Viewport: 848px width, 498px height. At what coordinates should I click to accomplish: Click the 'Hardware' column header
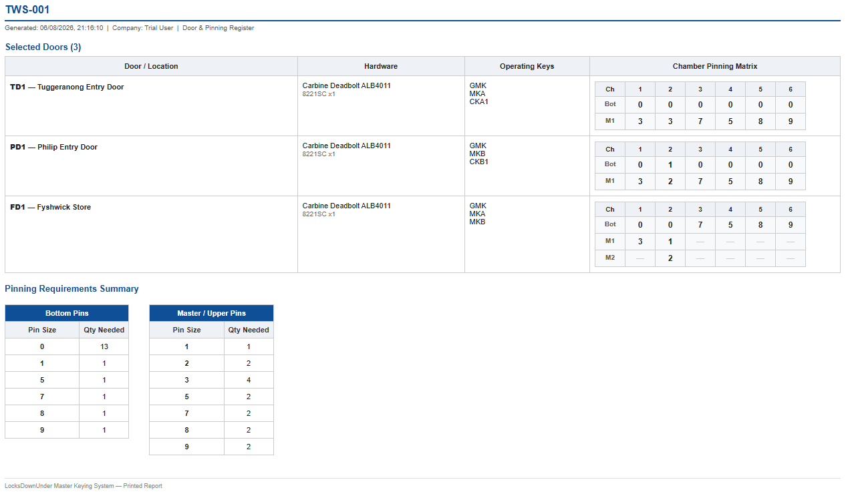[x=381, y=66]
